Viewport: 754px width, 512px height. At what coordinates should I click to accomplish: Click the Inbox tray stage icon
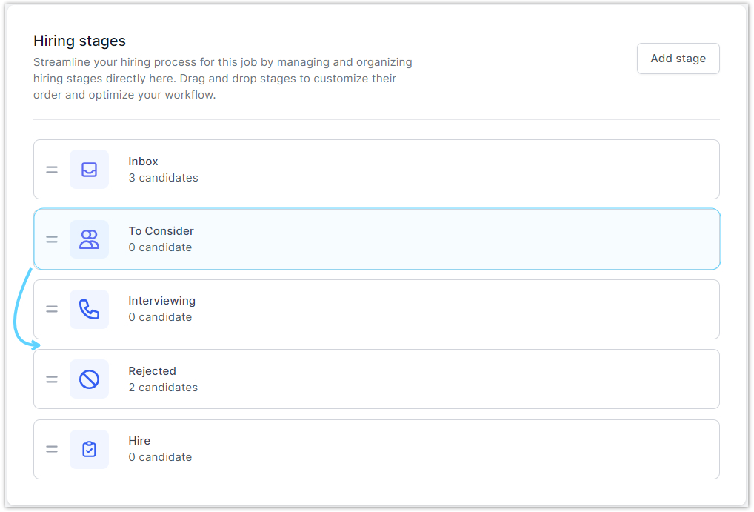(89, 170)
